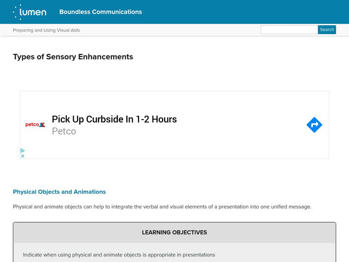Image resolution: width=349 pixels, height=262 pixels.
Task: Click the paragraph about physical and animate objects
Action: coord(162,207)
